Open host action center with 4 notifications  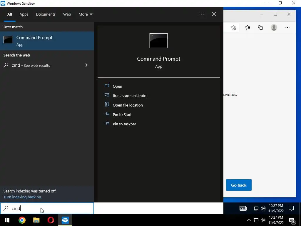coord(292,220)
